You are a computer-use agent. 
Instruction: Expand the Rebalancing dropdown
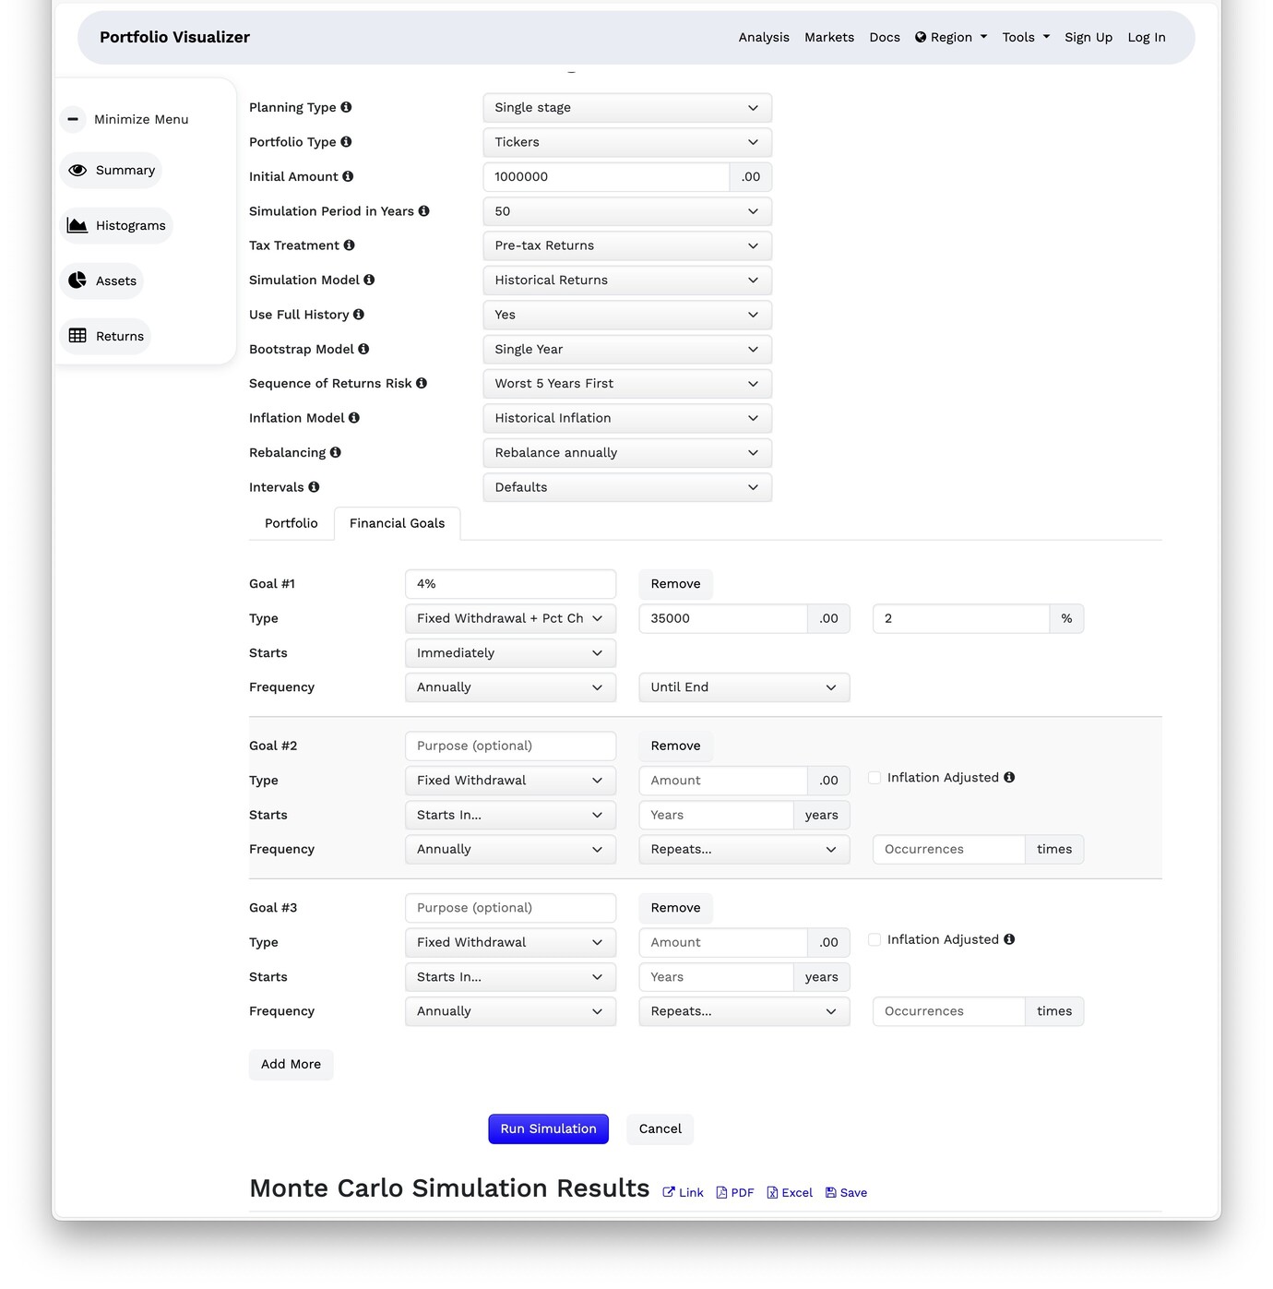pyautogui.click(x=626, y=453)
